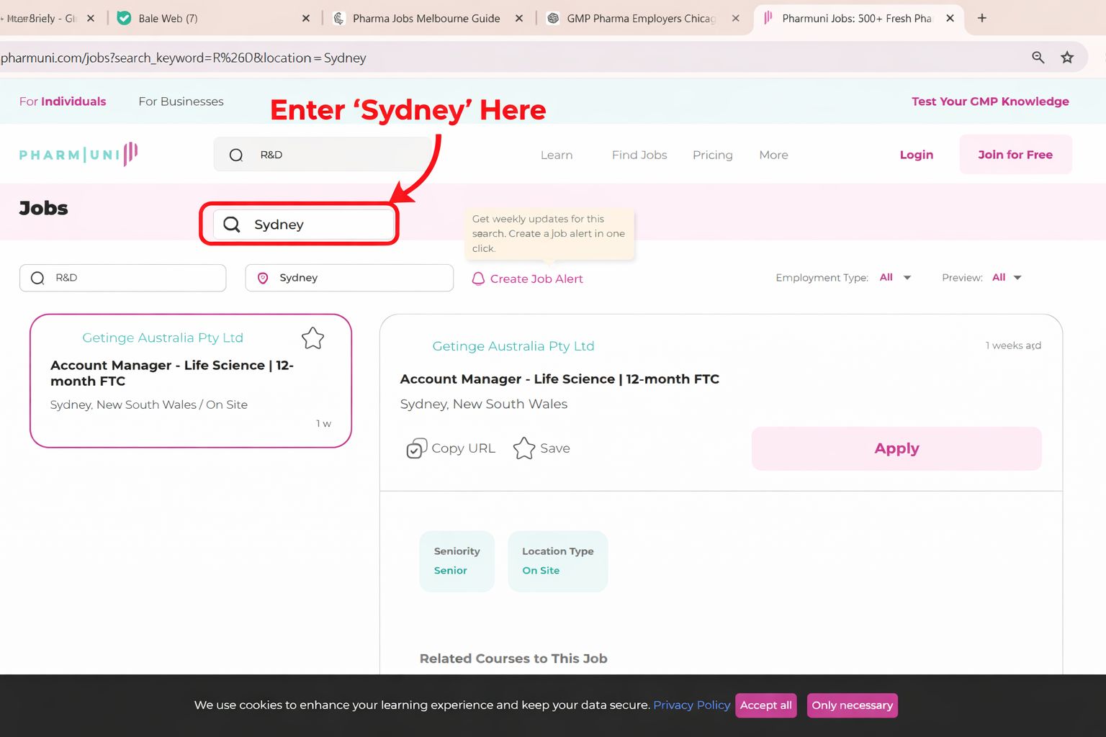Click the Create Job Alert bell icon
Screen dimensions: 1106x737
point(478,279)
